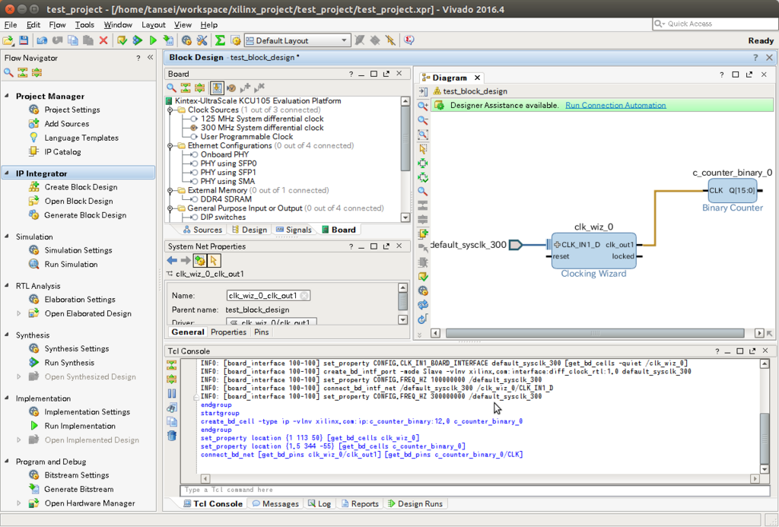Expand all items in the Flow Navigator
779x527 pixels.
click(x=37, y=73)
